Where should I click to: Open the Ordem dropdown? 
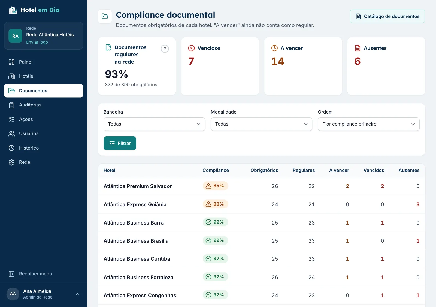(369, 124)
